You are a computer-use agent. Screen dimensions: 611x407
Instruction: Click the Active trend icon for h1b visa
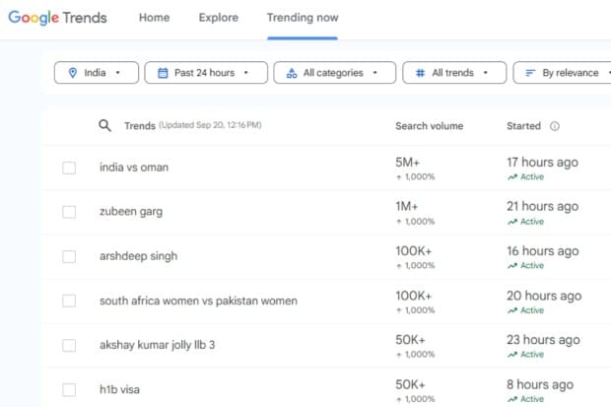click(512, 399)
